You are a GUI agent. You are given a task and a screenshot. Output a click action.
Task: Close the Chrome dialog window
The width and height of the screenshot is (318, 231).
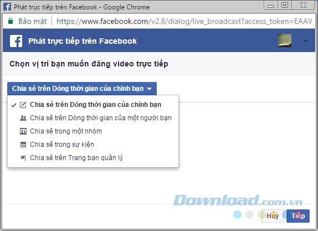click(304, 5)
